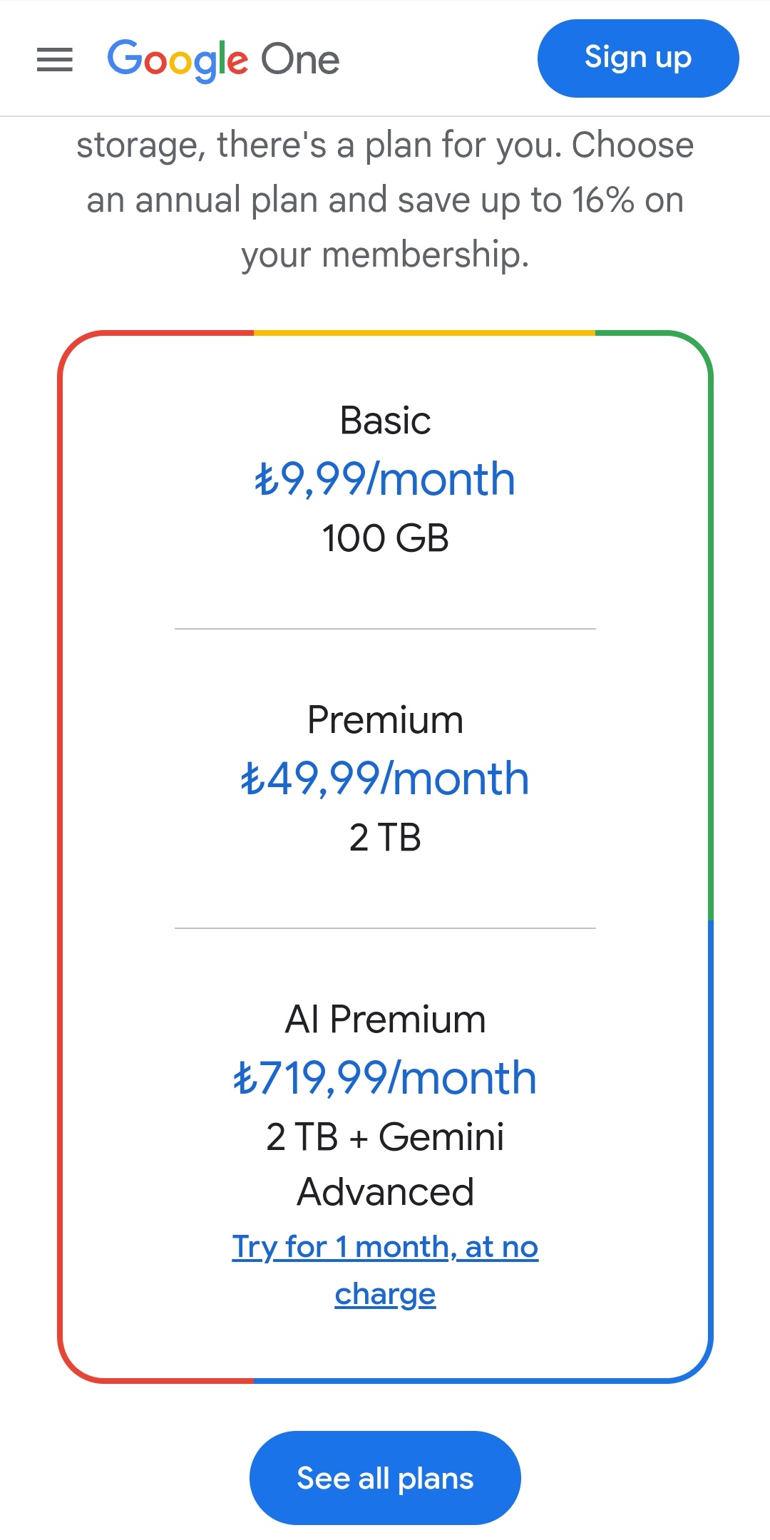Image resolution: width=770 pixels, height=1540 pixels.
Task: Tap the 'charge' link text line
Action: click(385, 1294)
